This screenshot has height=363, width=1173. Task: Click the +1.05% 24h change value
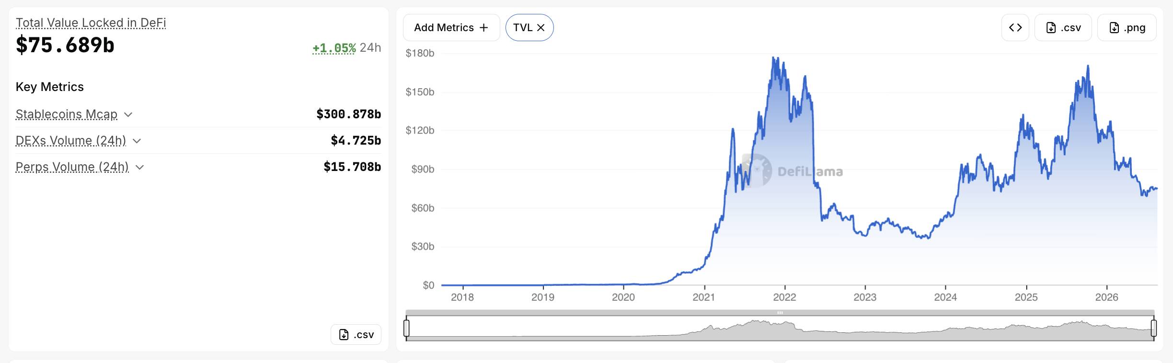click(x=334, y=48)
